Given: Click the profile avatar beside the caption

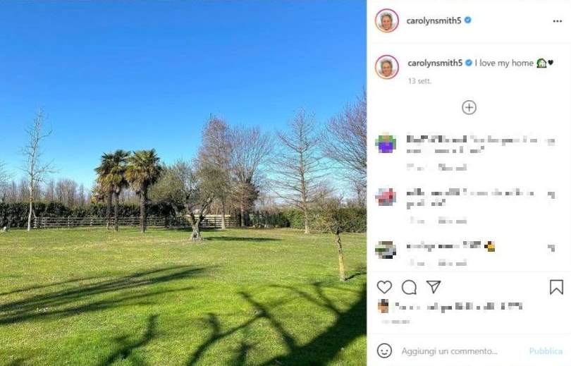Looking at the screenshot, I should coord(387,67).
